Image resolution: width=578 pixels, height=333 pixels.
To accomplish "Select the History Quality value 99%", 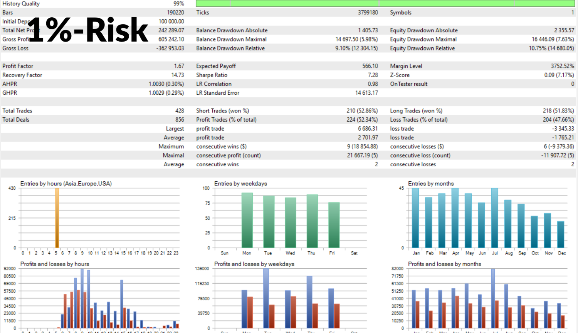I will coord(178,3).
